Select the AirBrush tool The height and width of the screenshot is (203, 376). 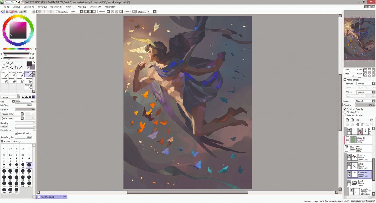13,74
